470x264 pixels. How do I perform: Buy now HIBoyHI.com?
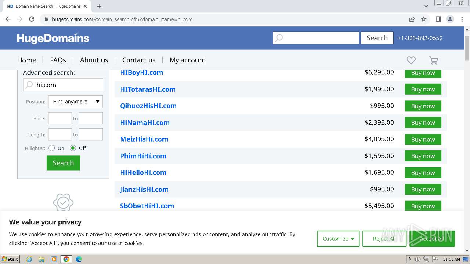pos(423,73)
